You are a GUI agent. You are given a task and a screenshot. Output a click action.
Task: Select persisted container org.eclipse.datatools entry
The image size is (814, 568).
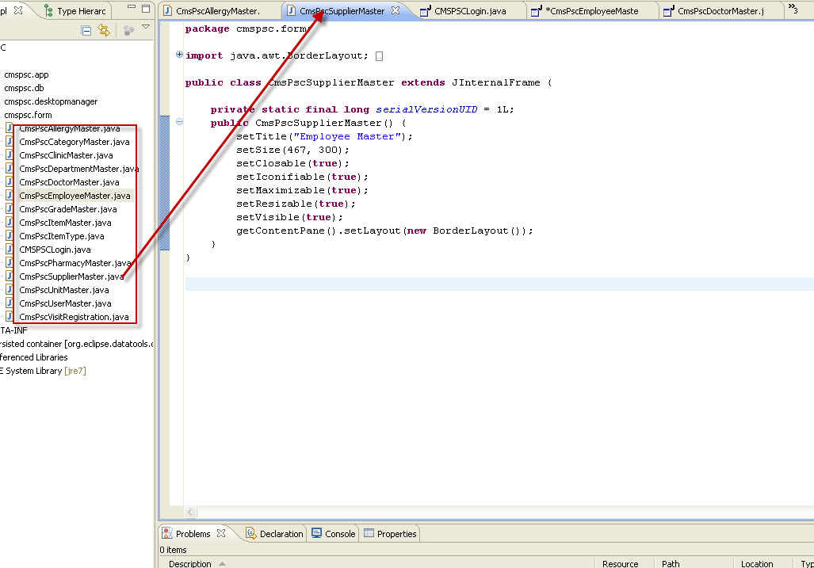pos(77,345)
